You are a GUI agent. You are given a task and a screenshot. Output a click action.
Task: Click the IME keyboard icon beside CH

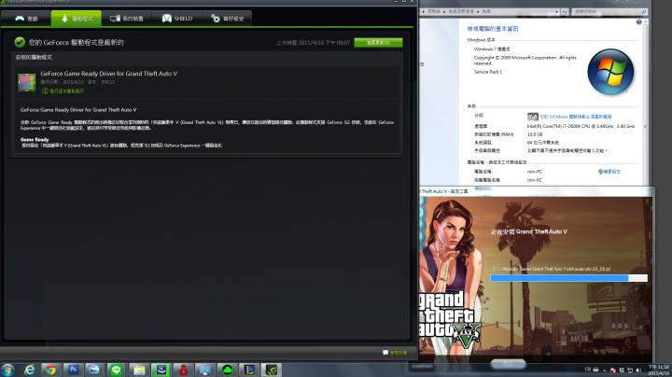[x=595, y=369]
